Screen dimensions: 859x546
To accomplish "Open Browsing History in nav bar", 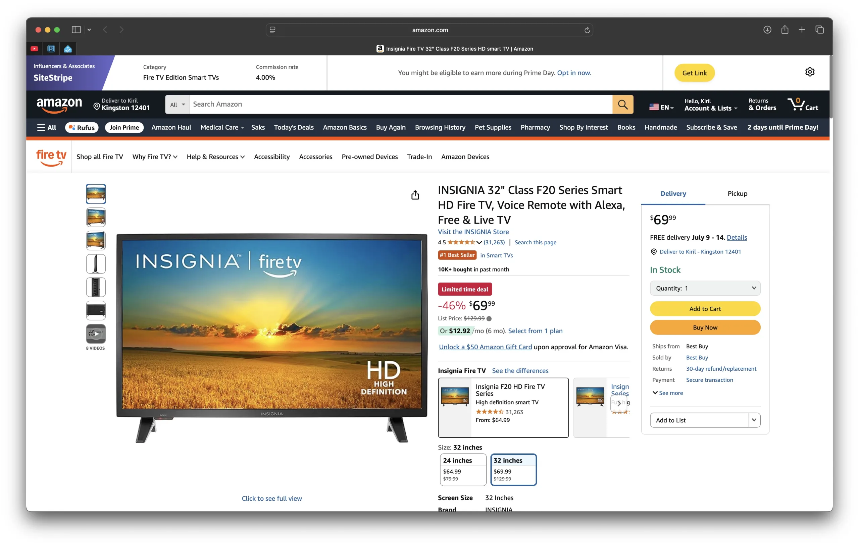I will click(440, 127).
